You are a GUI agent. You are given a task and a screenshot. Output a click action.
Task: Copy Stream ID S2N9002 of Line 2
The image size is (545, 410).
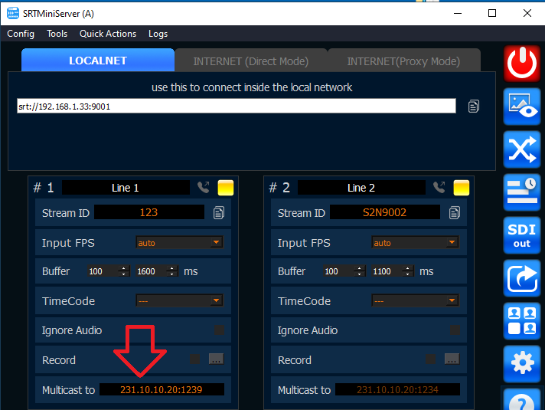454,212
